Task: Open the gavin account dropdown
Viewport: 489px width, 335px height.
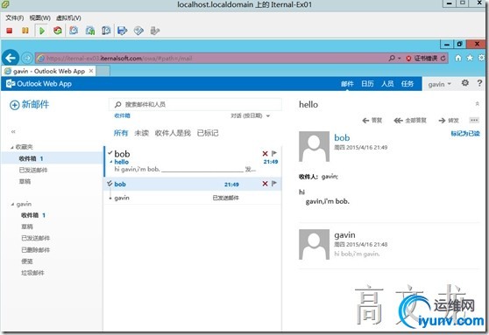Action: click(x=439, y=84)
